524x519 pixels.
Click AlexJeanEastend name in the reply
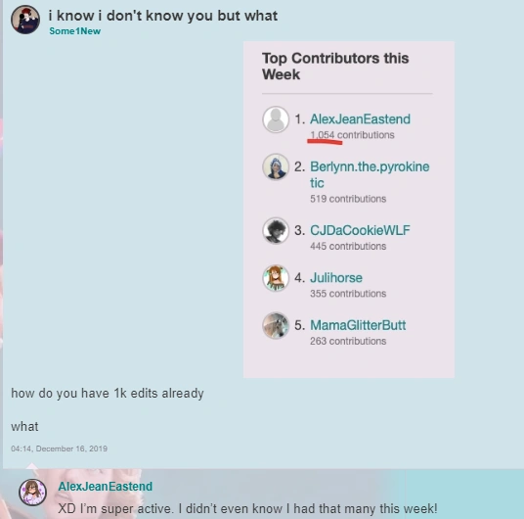106,486
